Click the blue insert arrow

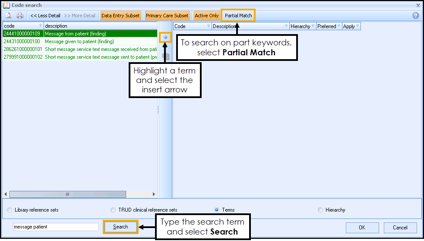(165, 38)
